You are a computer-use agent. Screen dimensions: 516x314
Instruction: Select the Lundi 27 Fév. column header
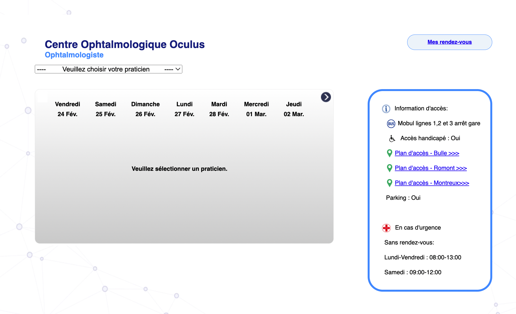click(x=184, y=109)
